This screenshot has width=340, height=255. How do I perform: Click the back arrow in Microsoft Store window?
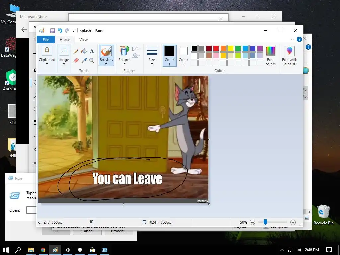click(24, 30)
